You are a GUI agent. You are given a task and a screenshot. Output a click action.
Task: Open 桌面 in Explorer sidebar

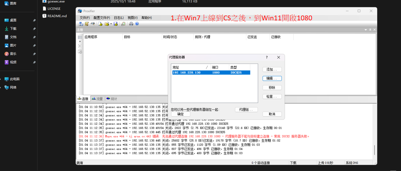(13, 20)
